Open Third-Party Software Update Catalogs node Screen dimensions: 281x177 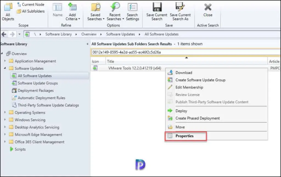[x=45, y=105]
